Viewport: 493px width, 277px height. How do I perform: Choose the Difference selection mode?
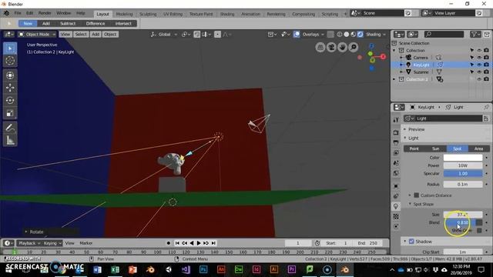click(96, 24)
